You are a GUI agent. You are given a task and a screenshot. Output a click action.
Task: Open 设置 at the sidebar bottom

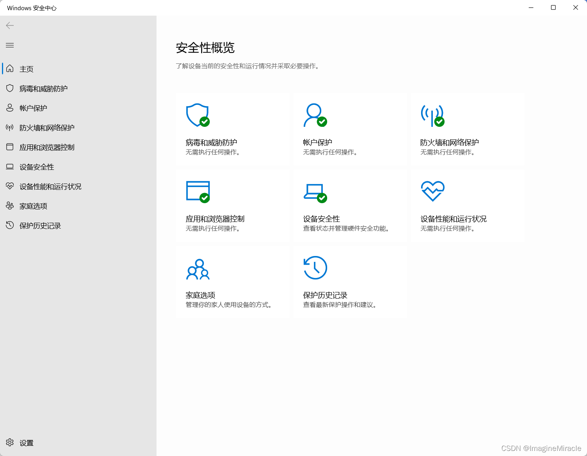coord(78,443)
